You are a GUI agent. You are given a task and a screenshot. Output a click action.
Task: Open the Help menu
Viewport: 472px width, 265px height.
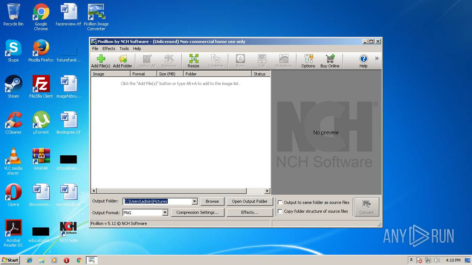coord(137,49)
